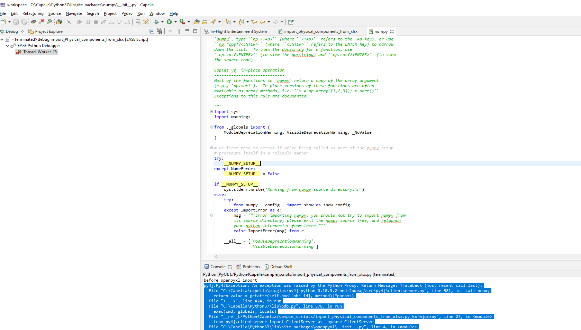Open the Debug view menu (vertical dots)
Viewport: 581px width, 330px height.
coord(179,31)
